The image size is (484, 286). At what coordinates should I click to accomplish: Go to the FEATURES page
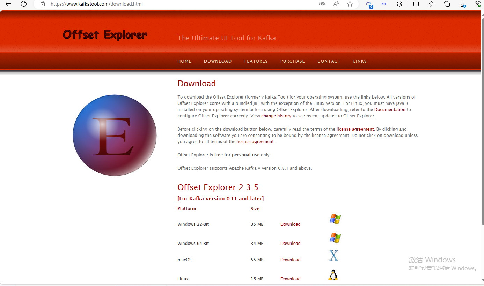pos(256,61)
